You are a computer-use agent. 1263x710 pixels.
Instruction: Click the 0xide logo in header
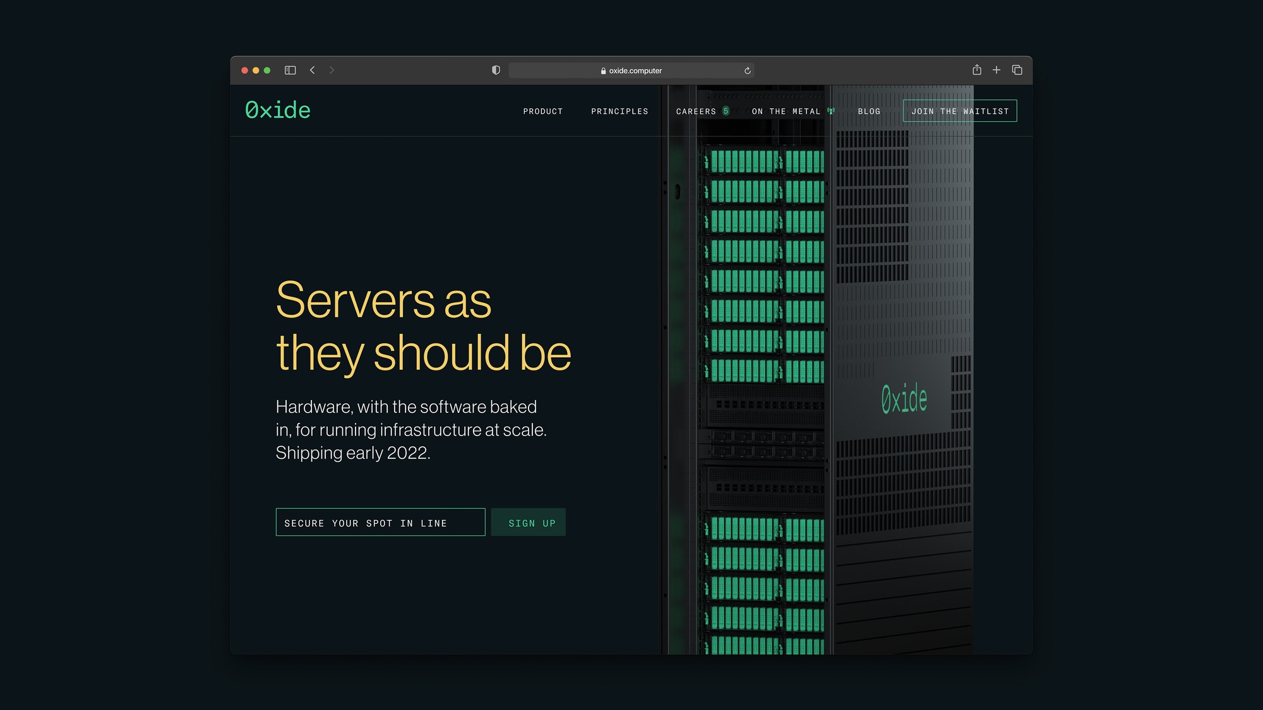pos(278,110)
